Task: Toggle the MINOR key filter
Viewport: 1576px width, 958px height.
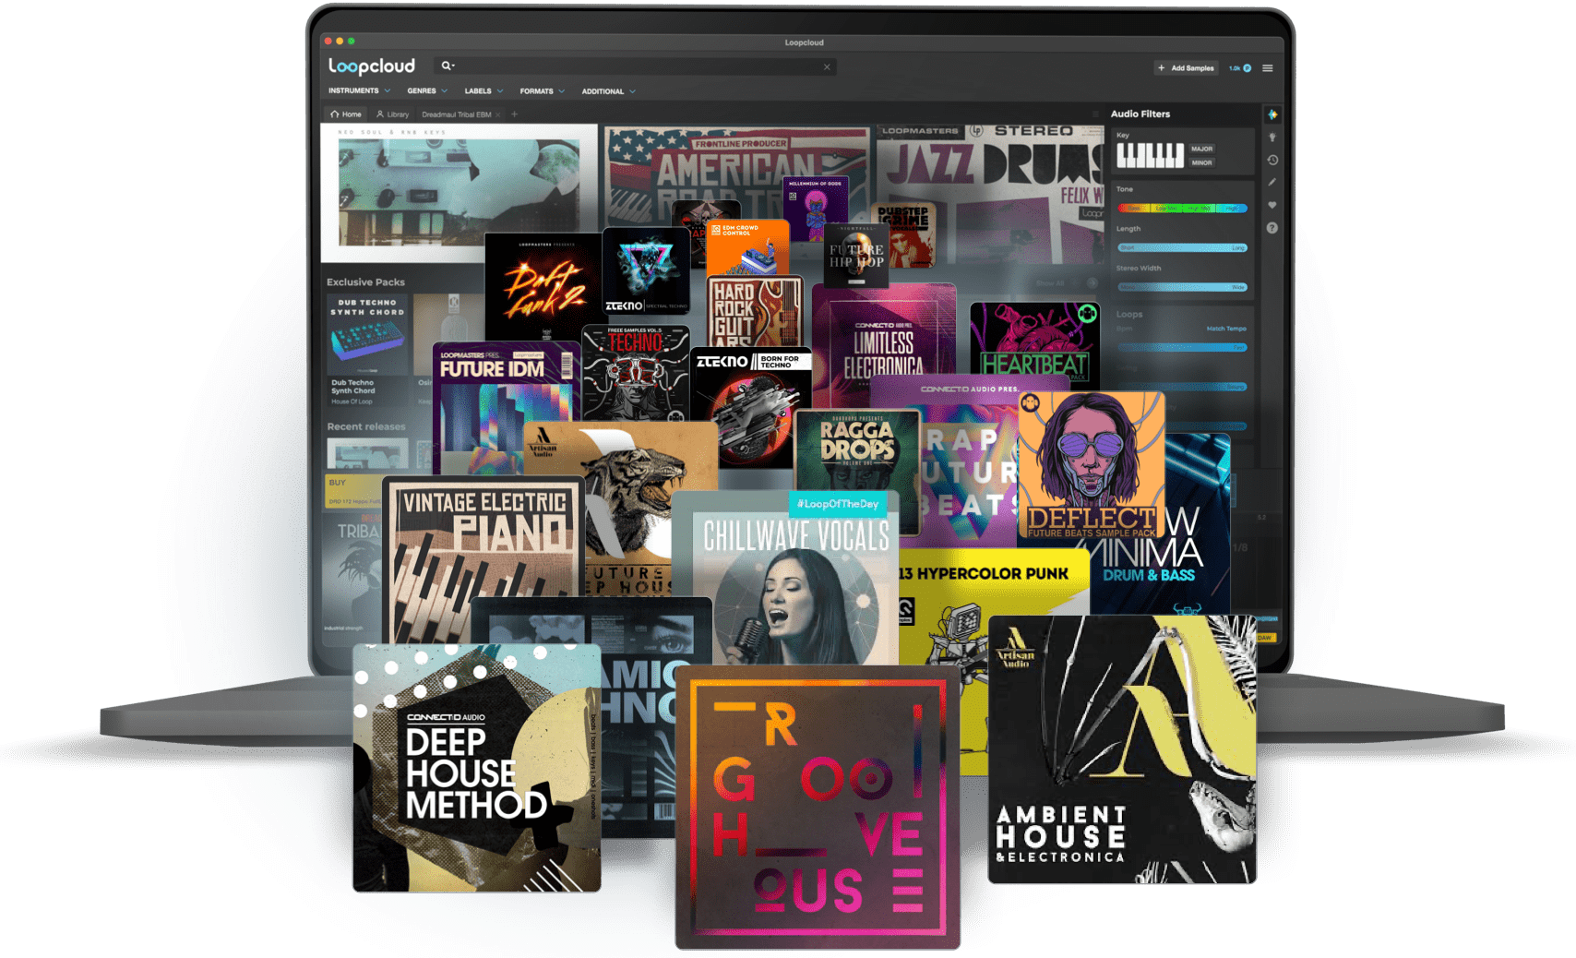Action: click(1201, 162)
